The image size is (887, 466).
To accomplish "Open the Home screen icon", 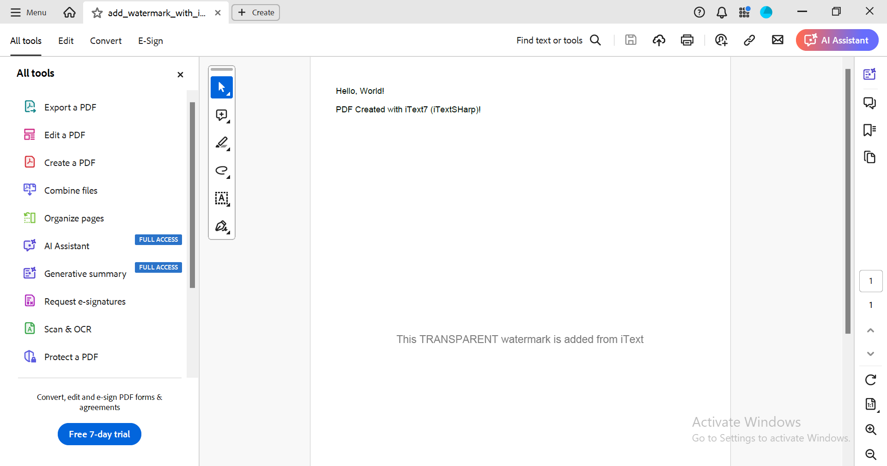I will tap(69, 12).
